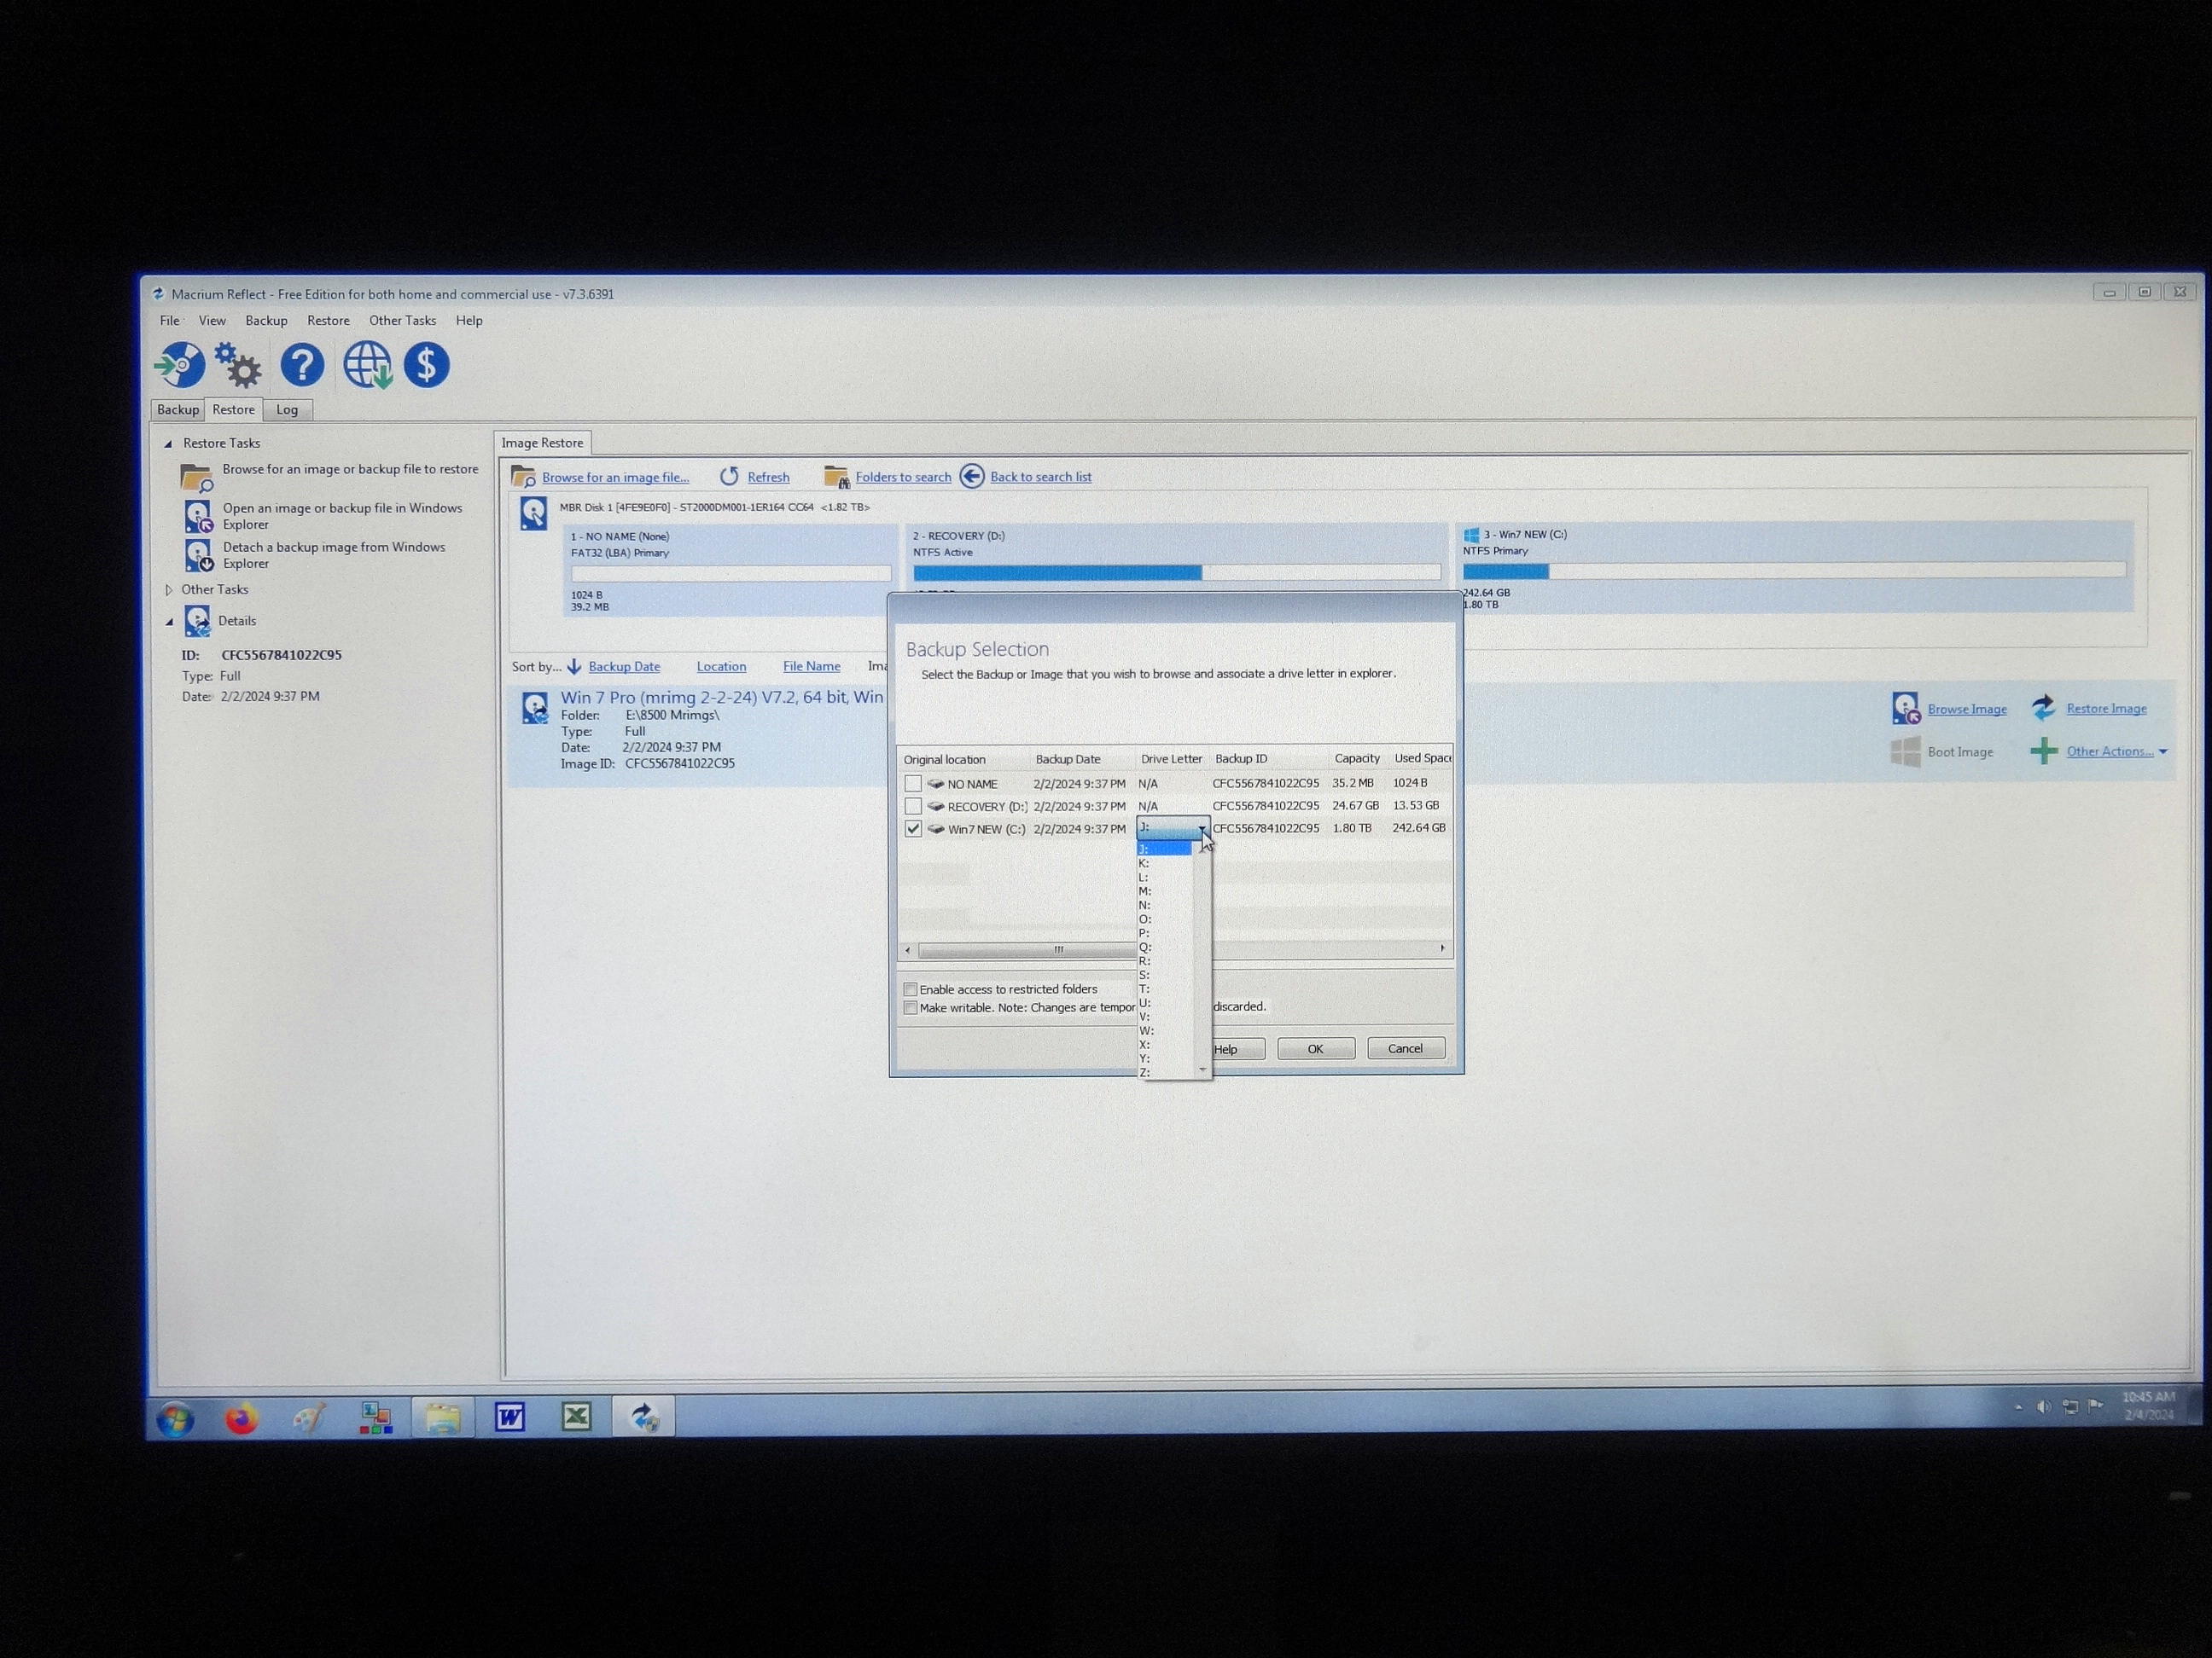Open the Help menu

[x=469, y=321]
